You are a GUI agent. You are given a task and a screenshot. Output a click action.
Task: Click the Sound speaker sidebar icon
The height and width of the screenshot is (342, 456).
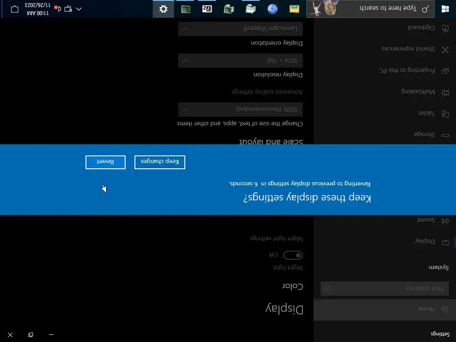click(x=445, y=221)
